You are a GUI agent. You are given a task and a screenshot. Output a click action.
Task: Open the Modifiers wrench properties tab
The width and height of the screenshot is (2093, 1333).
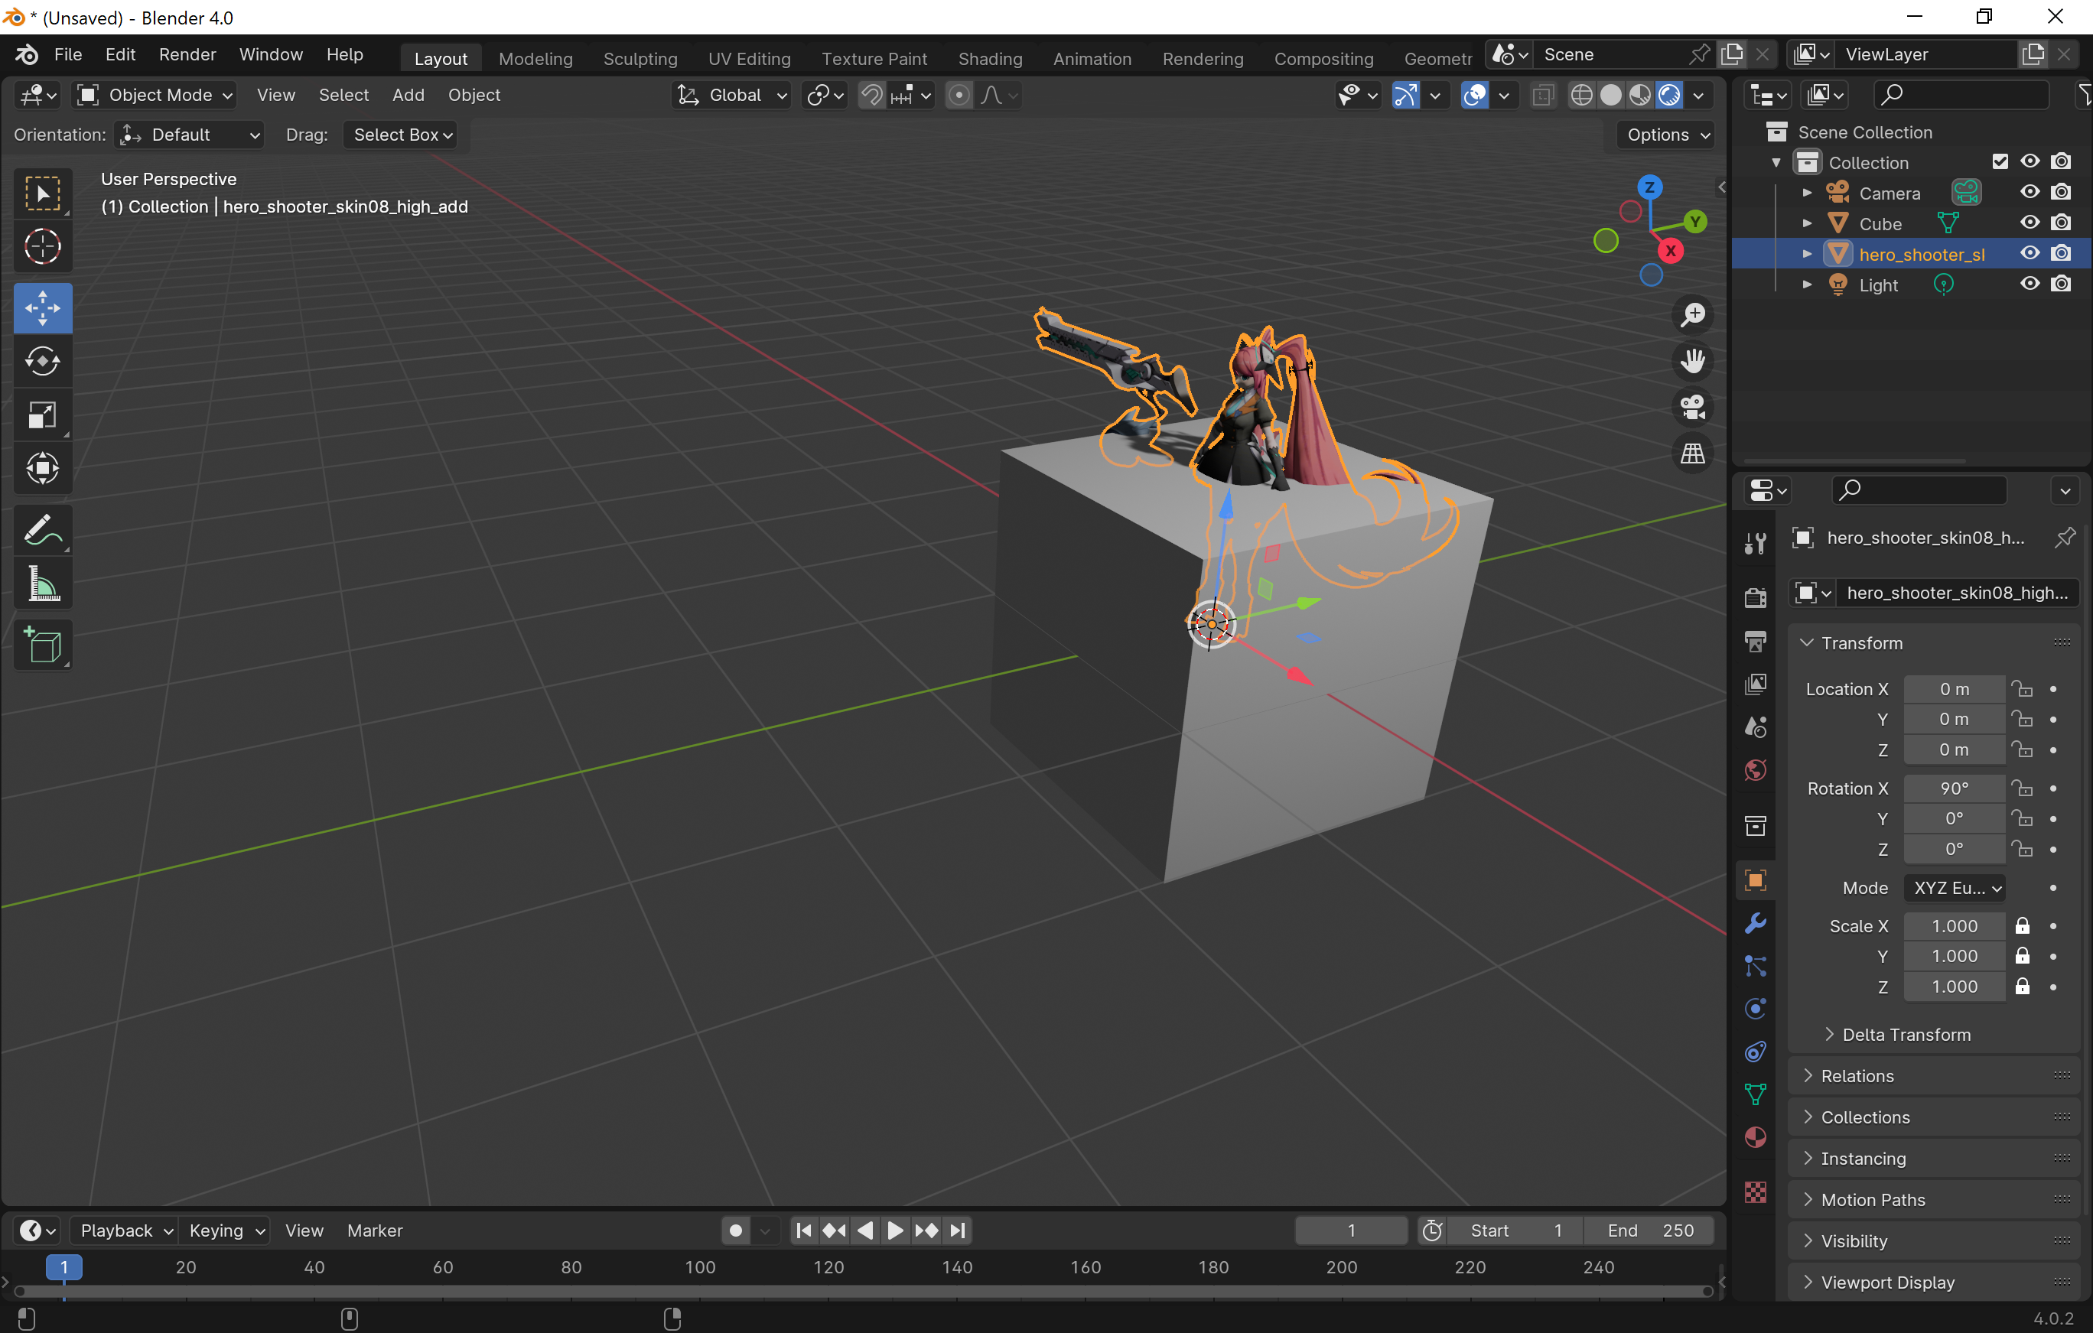(x=1756, y=923)
